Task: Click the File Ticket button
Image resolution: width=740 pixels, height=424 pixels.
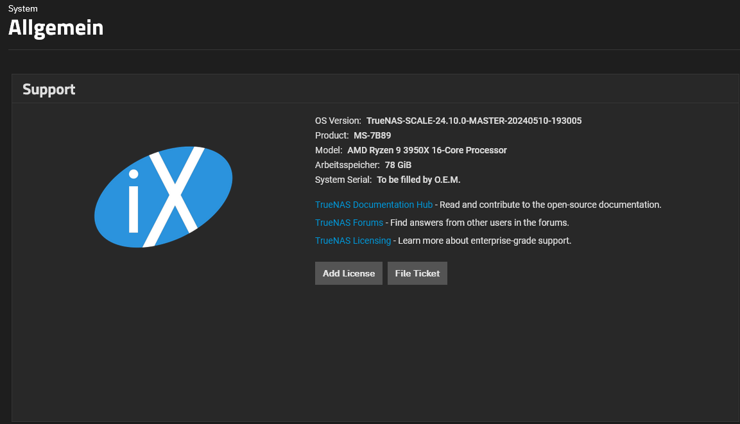Action: point(417,273)
